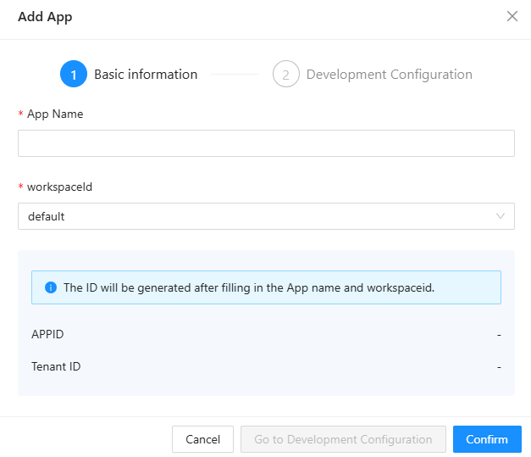Image resolution: width=531 pixels, height=457 pixels.
Task: Click the Add App dialog title
Action: pos(45,17)
